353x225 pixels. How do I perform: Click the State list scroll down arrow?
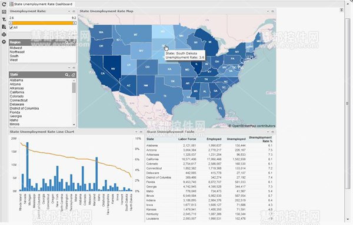tap(74, 125)
